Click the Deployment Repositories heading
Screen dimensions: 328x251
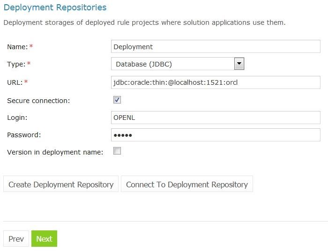[55, 7]
